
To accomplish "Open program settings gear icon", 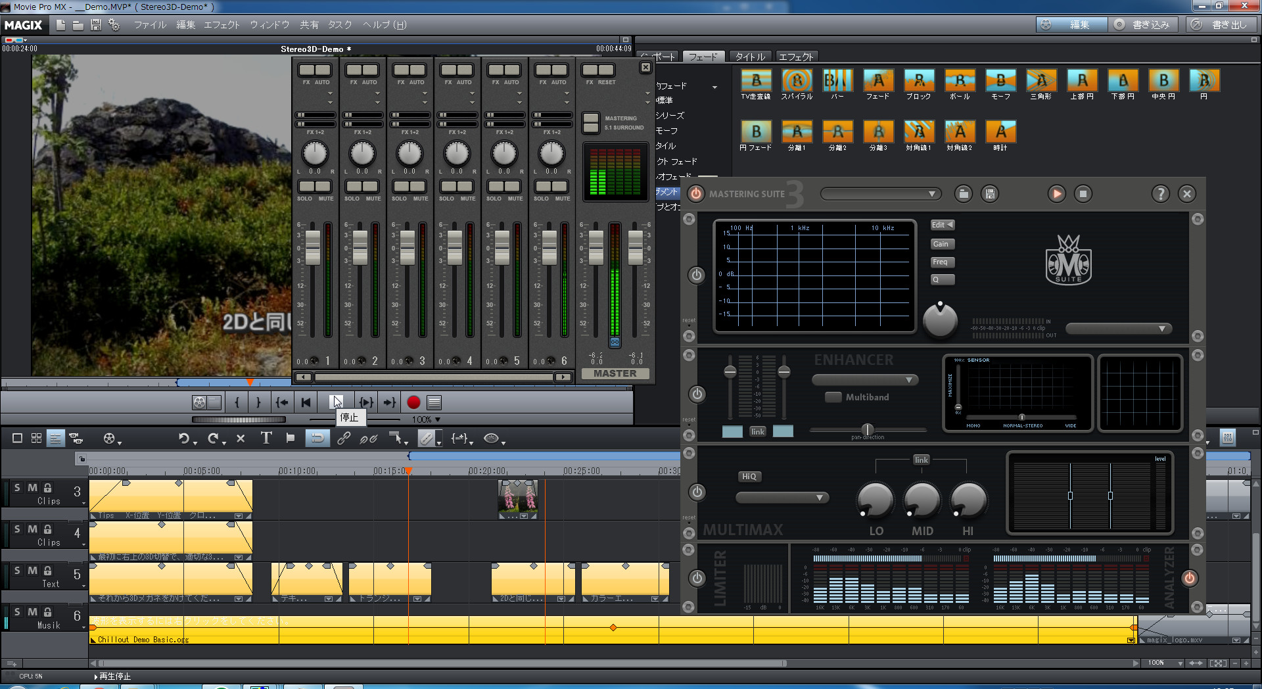I will 114,25.
